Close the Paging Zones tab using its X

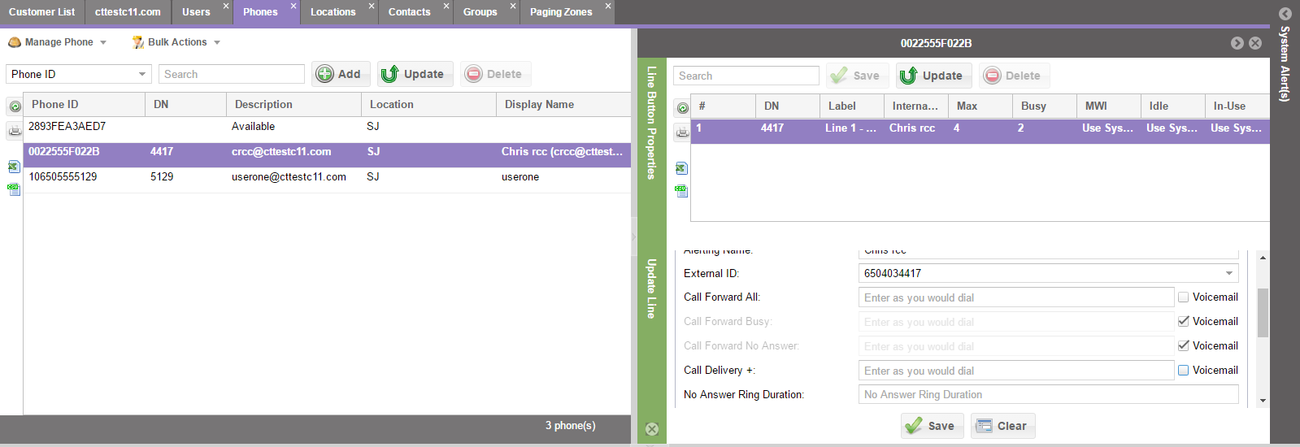click(608, 6)
